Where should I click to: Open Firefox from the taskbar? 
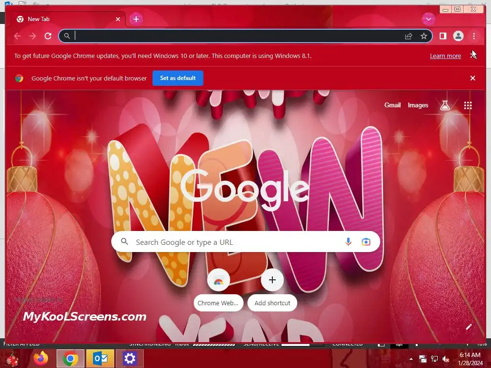41,358
